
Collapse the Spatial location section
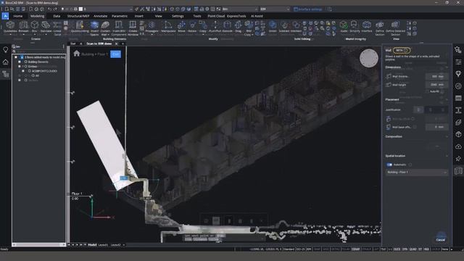coord(447,156)
